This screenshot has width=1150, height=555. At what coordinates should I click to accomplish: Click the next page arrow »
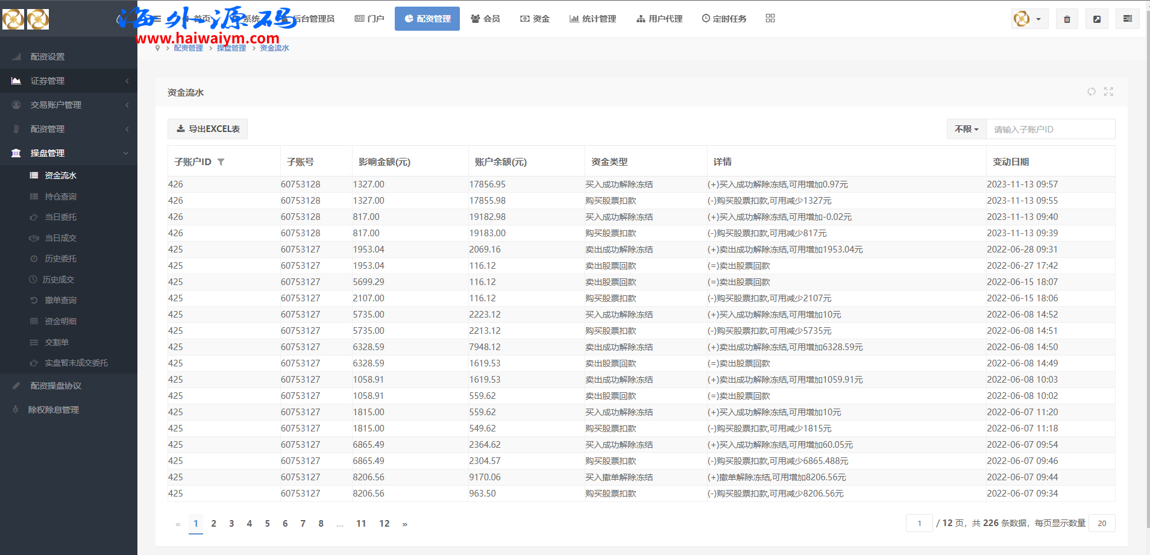(x=404, y=524)
